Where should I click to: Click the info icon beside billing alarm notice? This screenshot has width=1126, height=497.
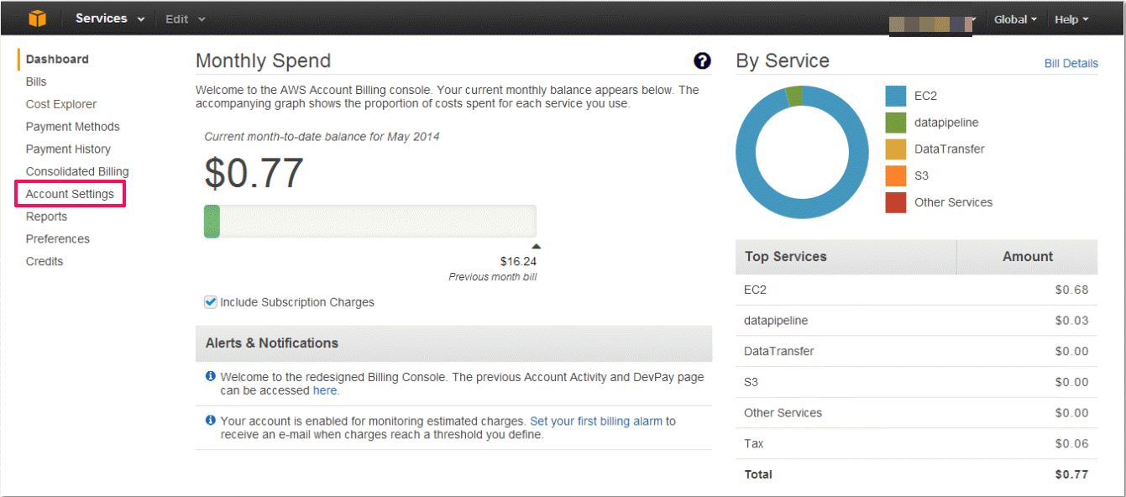211,420
